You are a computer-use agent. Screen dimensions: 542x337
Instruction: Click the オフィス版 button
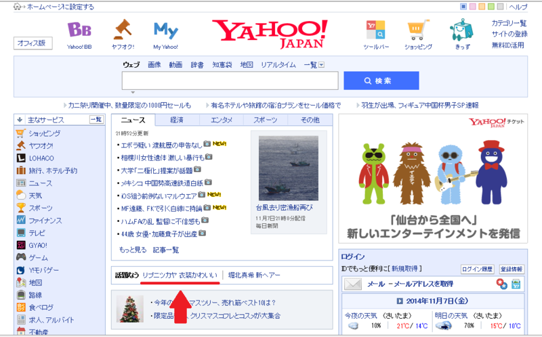click(33, 43)
